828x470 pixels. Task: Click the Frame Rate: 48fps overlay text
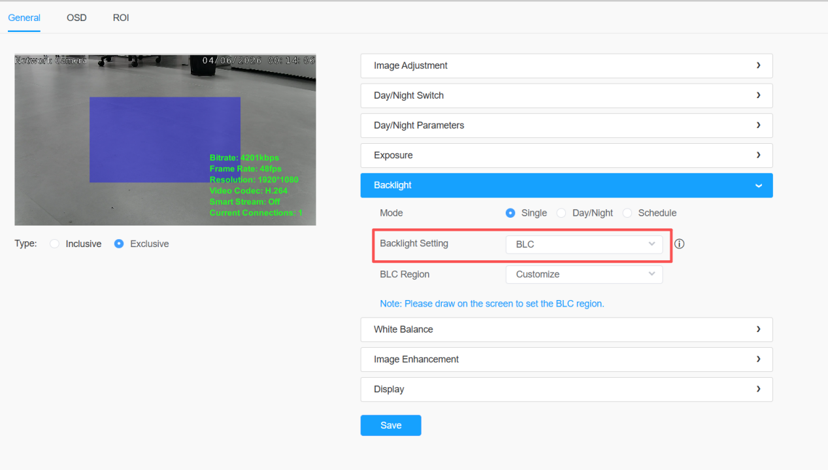point(246,169)
